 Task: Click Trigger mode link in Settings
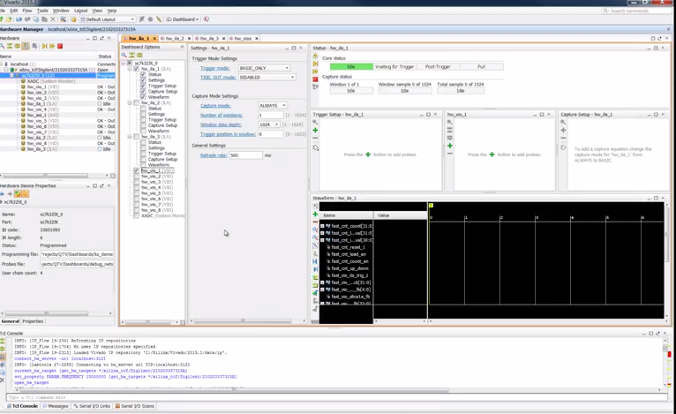coord(214,68)
